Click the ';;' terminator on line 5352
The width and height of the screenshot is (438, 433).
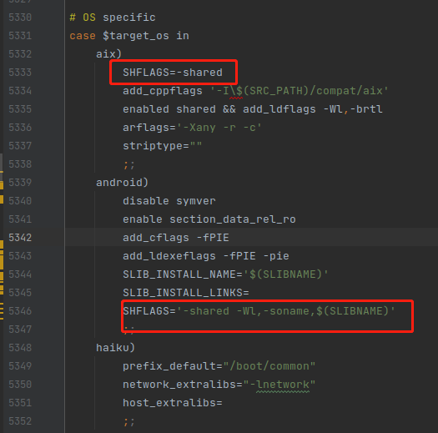129,421
